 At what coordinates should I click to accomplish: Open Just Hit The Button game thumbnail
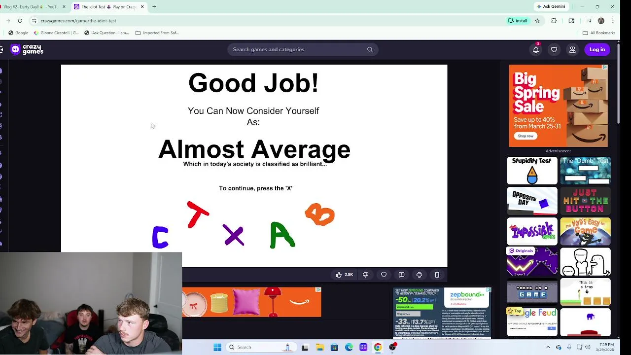click(x=585, y=201)
